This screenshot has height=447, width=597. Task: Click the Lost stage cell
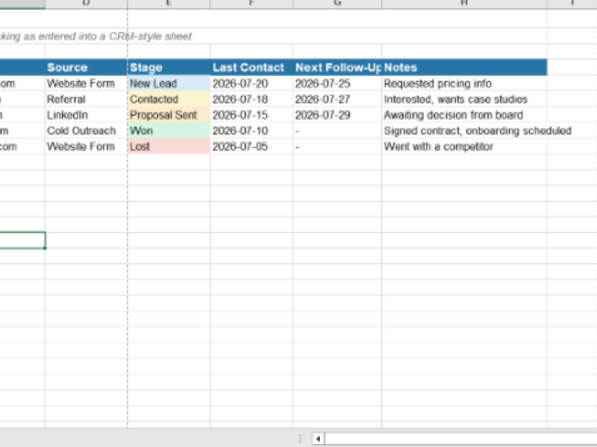point(169,147)
